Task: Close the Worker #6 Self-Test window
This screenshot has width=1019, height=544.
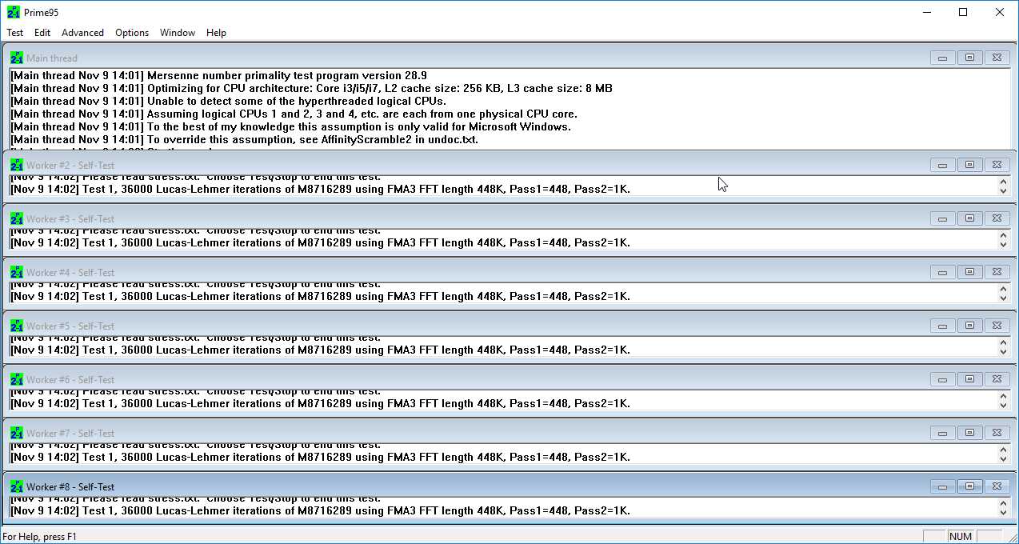Action: 996,379
